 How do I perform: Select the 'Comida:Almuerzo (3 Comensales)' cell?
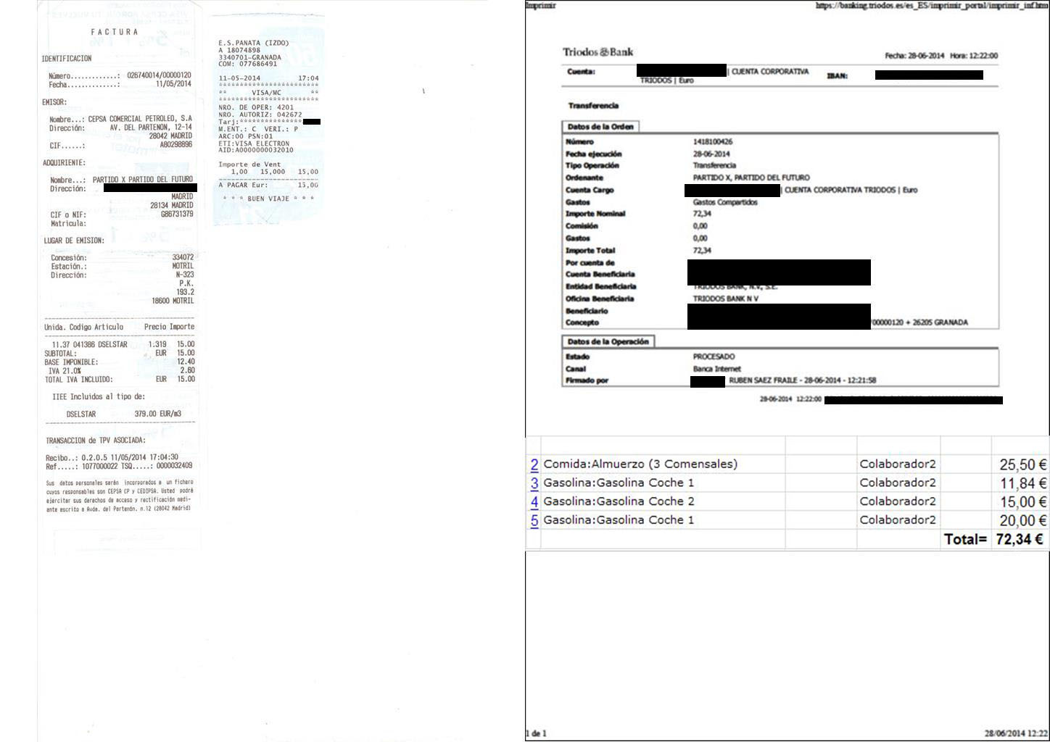(x=663, y=464)
